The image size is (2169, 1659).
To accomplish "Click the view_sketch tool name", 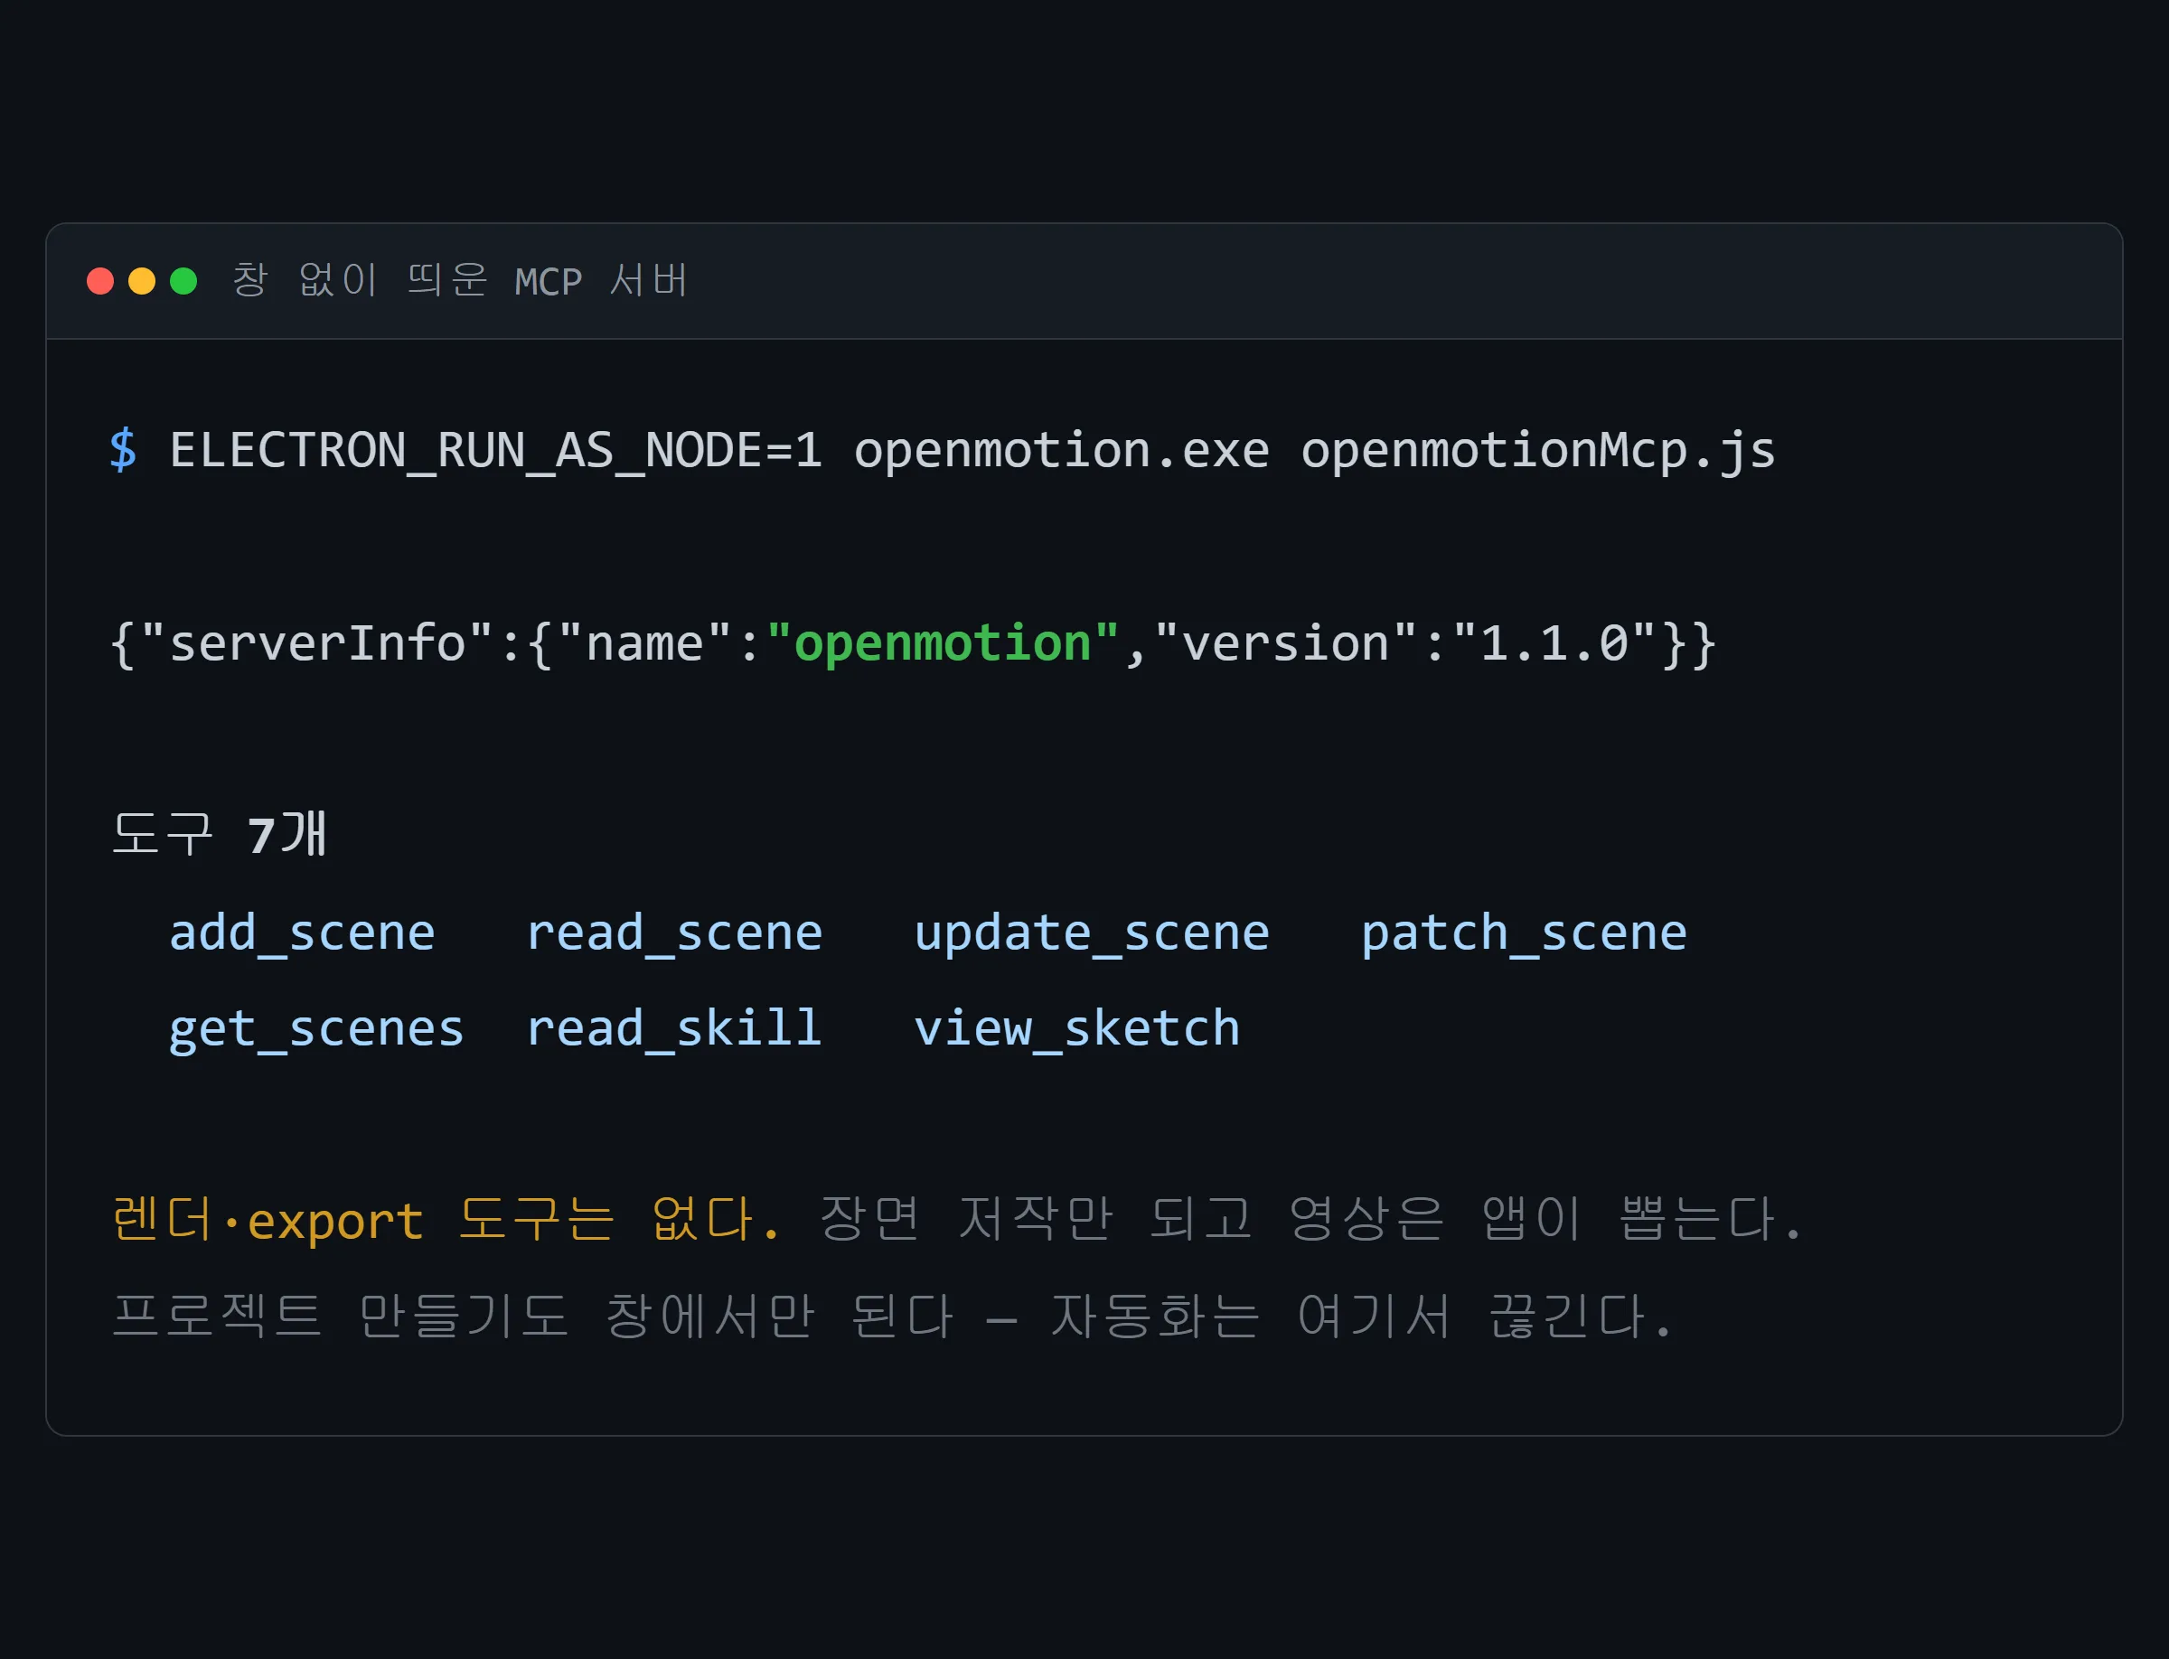I will pos(1076,1028).
